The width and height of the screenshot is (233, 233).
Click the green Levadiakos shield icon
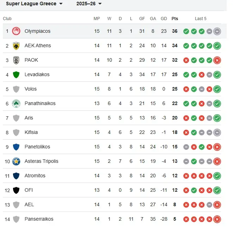16,74
